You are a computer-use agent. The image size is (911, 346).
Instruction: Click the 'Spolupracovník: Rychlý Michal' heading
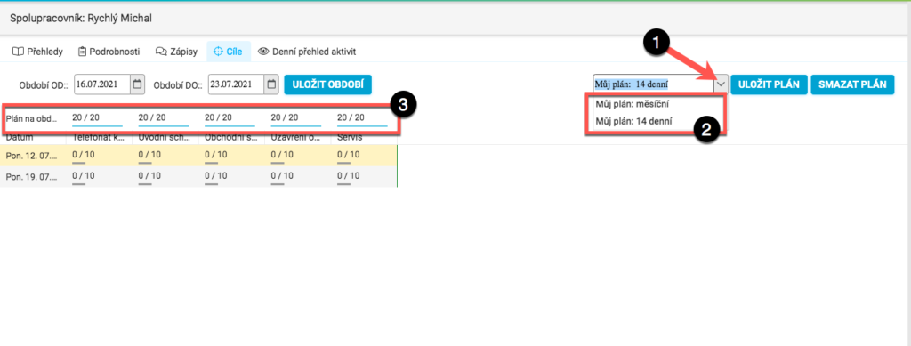coord(81,19)
